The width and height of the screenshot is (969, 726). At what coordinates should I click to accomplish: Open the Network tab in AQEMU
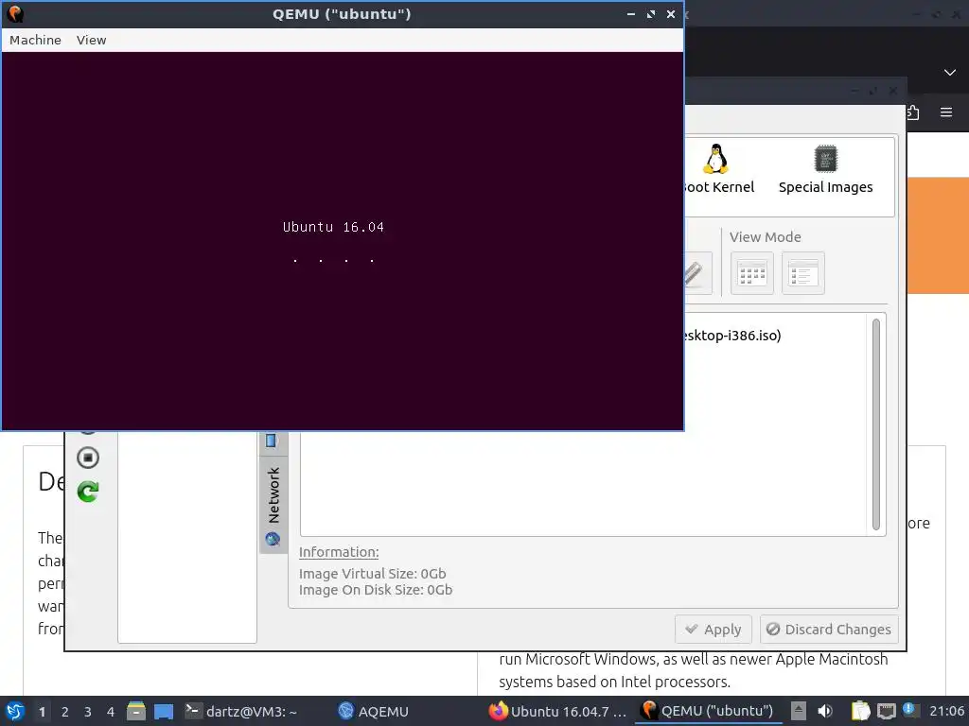[273, 506]
